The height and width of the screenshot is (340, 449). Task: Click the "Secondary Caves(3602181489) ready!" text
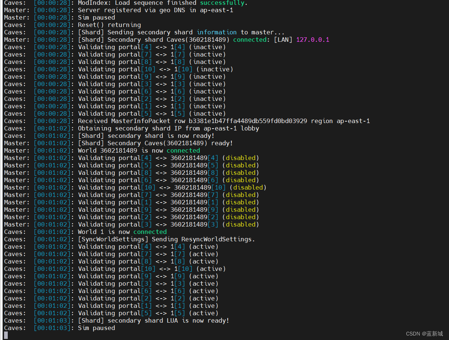click(170, 143)
